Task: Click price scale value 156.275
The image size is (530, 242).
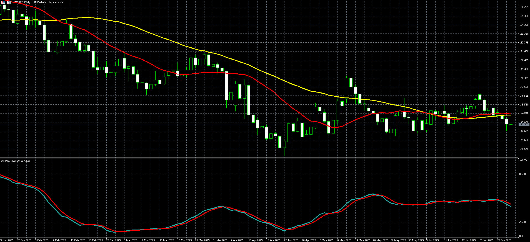Action: coord(524,7)
